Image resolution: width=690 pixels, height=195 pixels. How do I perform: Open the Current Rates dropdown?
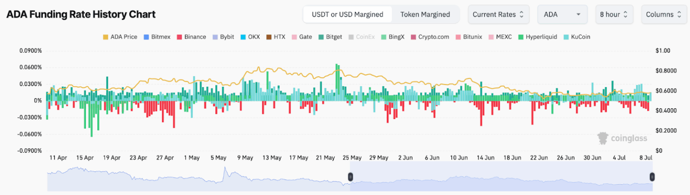click(498, 14)
